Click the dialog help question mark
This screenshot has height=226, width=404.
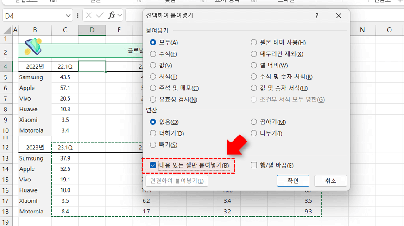[x=317, y=16]
